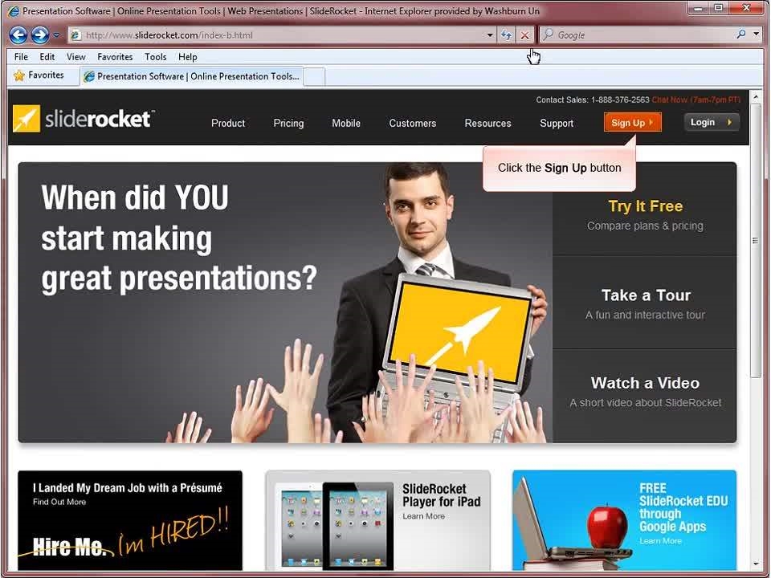
Task: Click the Login button
Action: pyautogui.click(x=712, y=122)
